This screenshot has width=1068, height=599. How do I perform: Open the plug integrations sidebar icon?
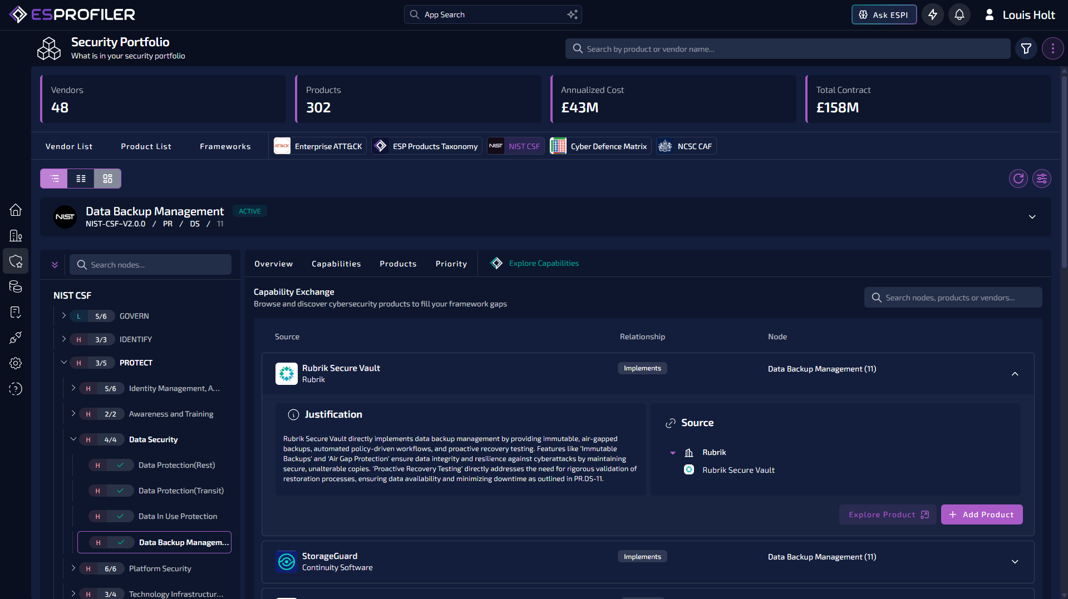click(16, 338)
